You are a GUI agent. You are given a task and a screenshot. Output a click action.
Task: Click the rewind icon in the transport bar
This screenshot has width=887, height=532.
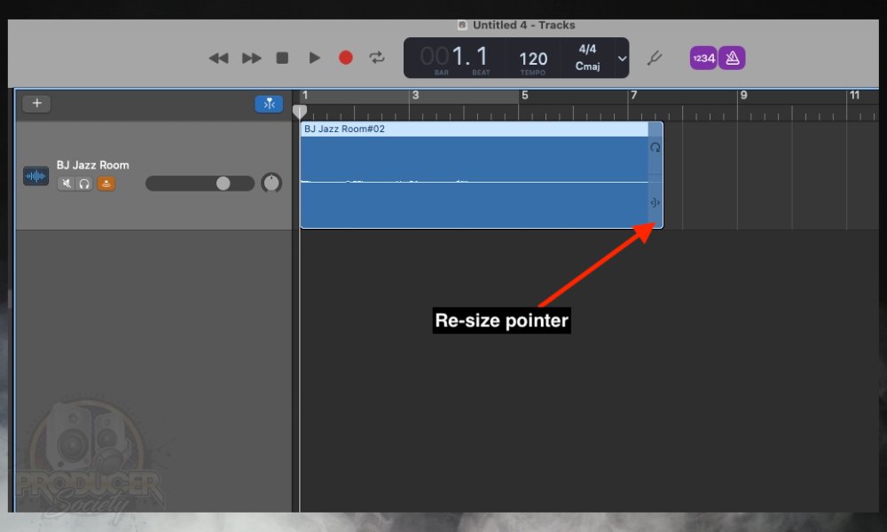coord(218,57)
